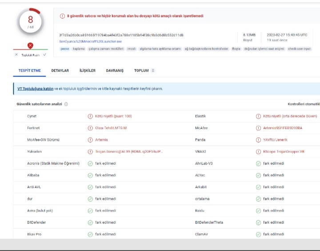Viewport: 320px width, 251px height.
Task: Click the Fortinet vendor name
Action: [x=33, y=128]
